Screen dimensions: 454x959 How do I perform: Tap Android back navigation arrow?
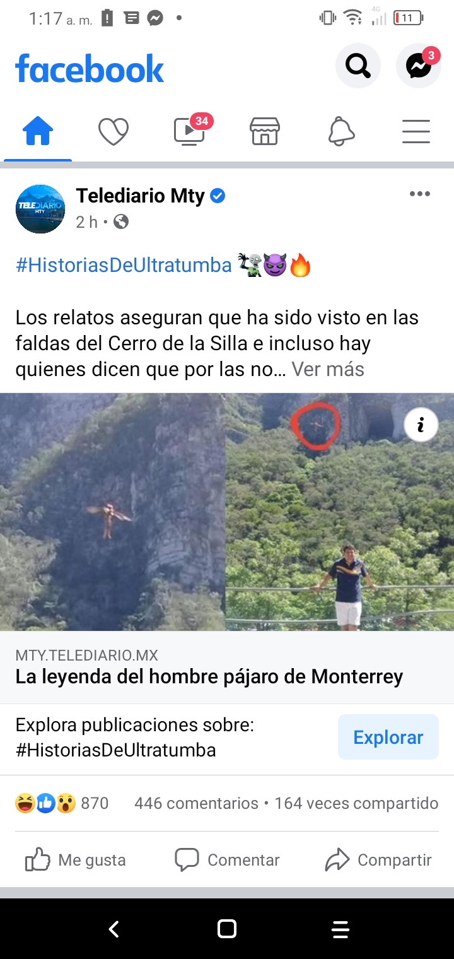[x=113, y=929]
